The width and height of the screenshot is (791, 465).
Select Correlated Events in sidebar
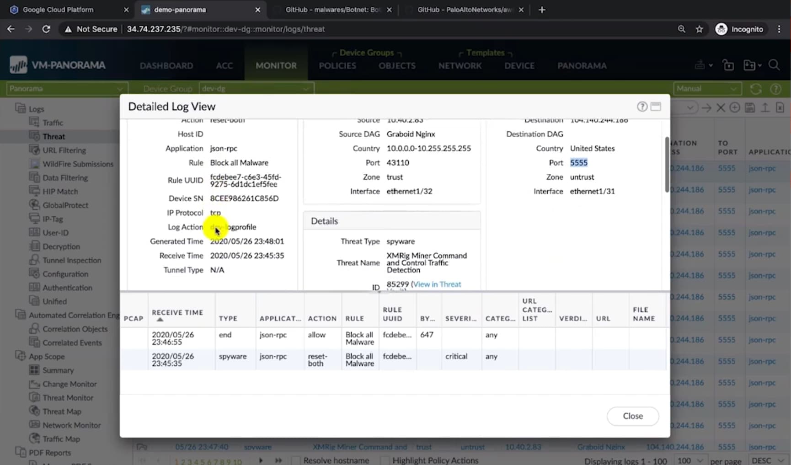point(72,342)
